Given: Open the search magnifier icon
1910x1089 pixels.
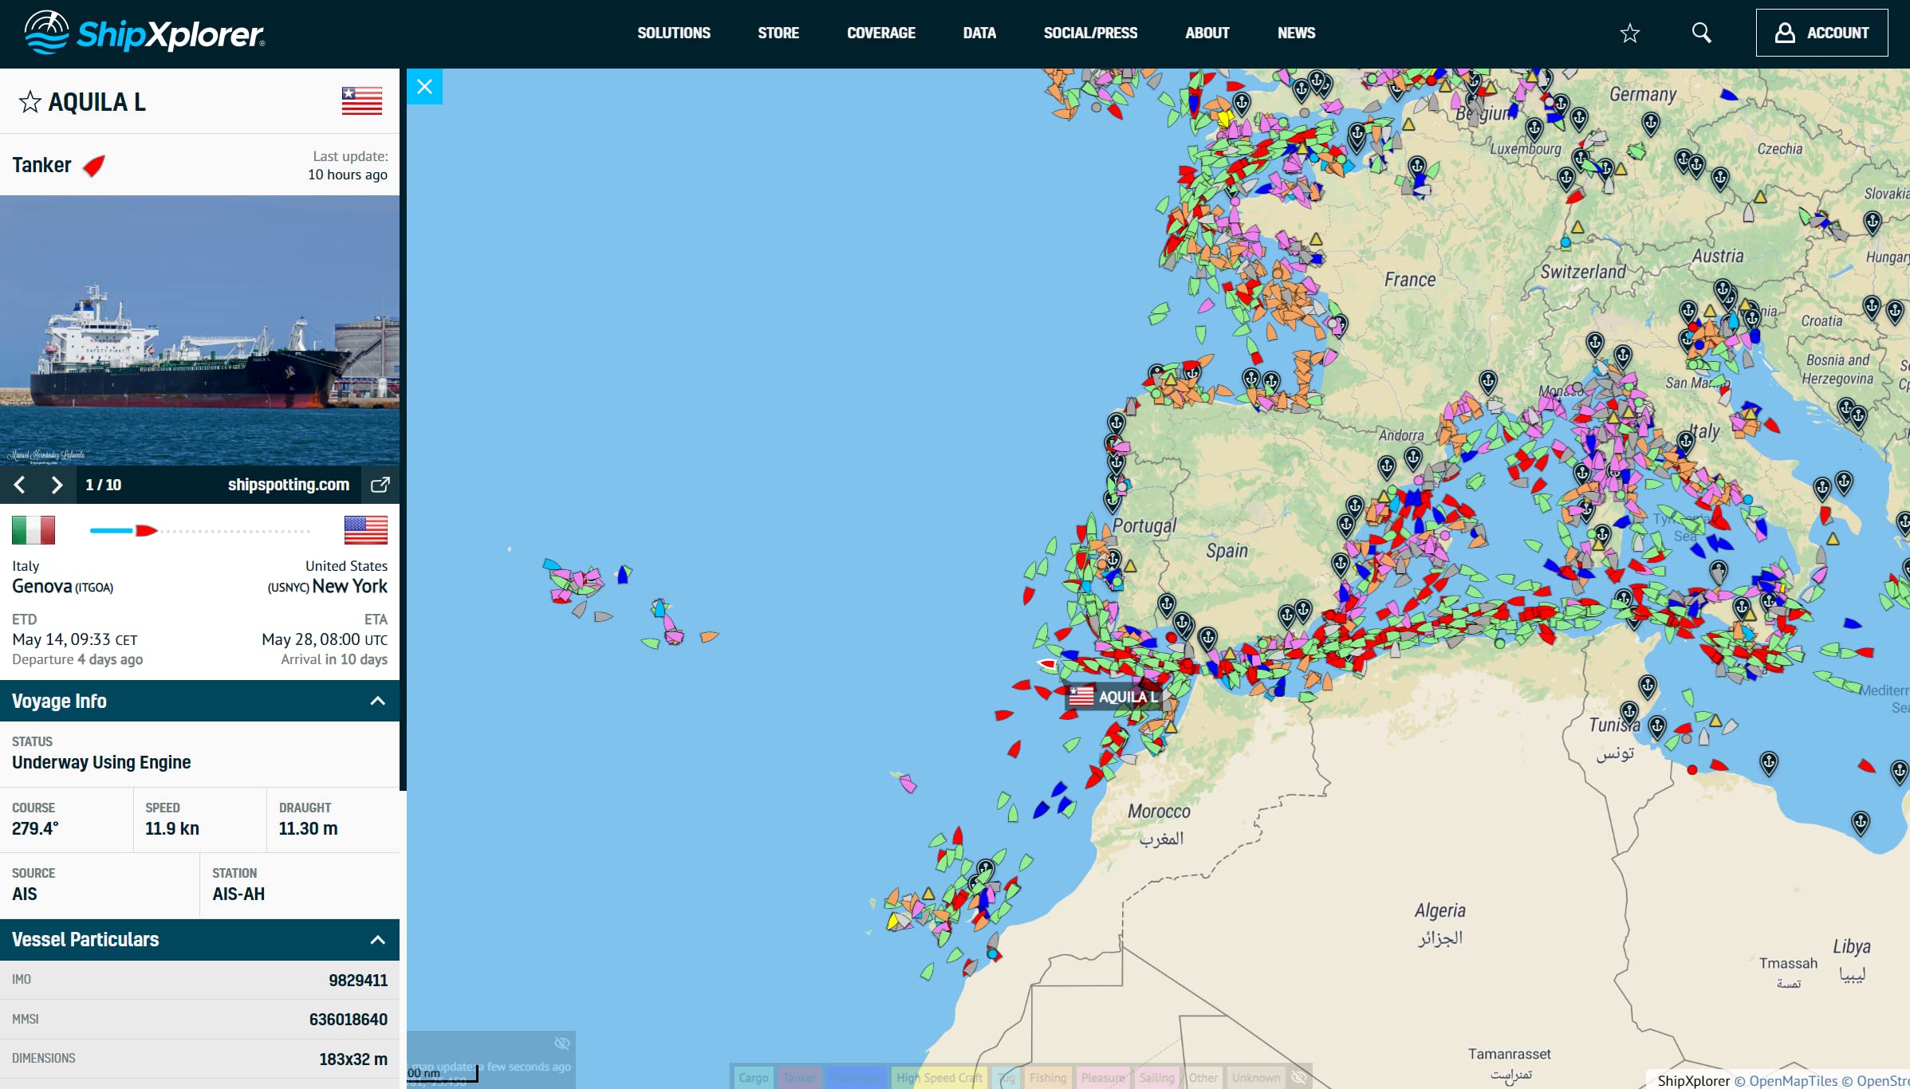Looking at the screenshot, I should tap(1701, 33).
